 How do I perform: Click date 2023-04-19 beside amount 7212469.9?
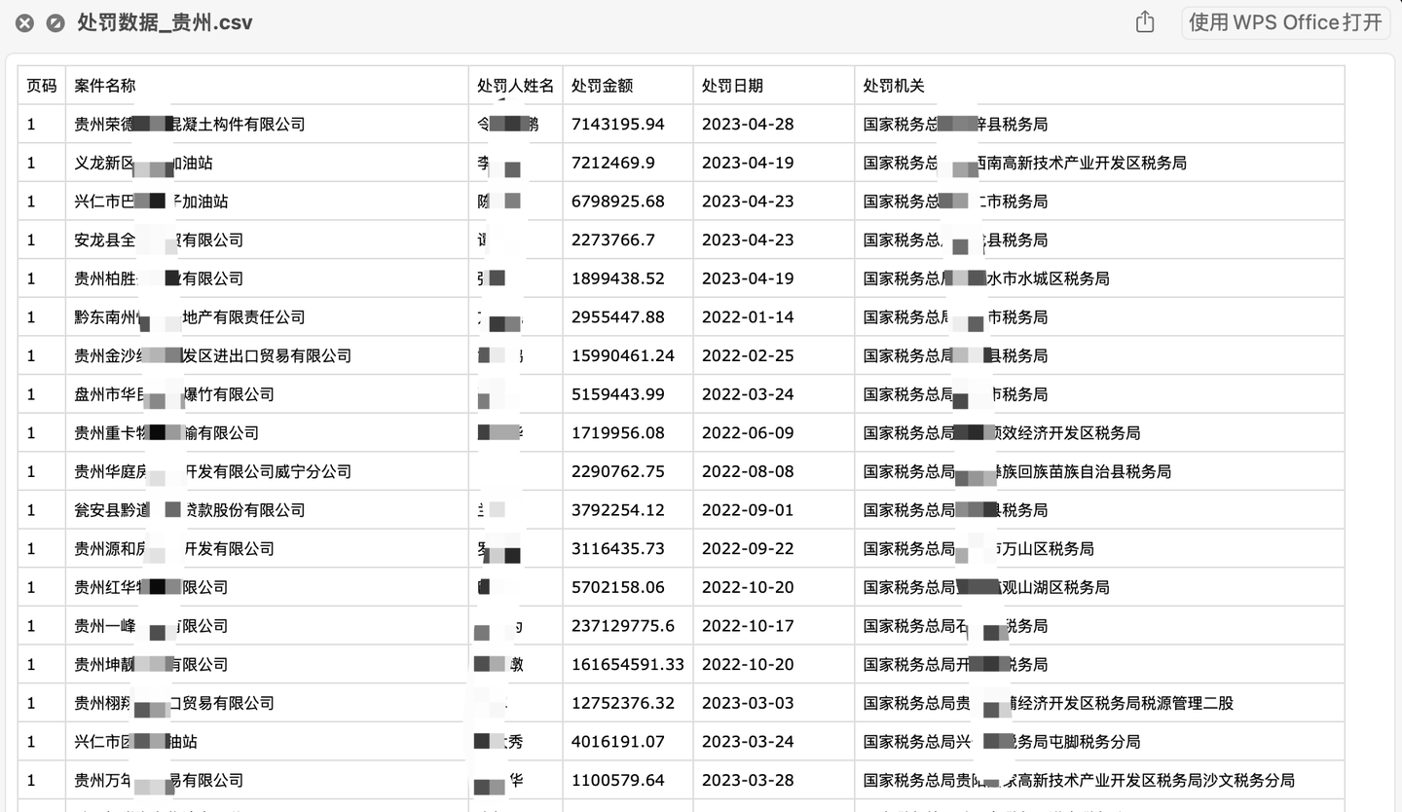[x=774, y=163]
